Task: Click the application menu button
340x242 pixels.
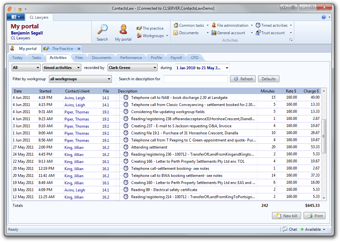Action: click(15, 17)
